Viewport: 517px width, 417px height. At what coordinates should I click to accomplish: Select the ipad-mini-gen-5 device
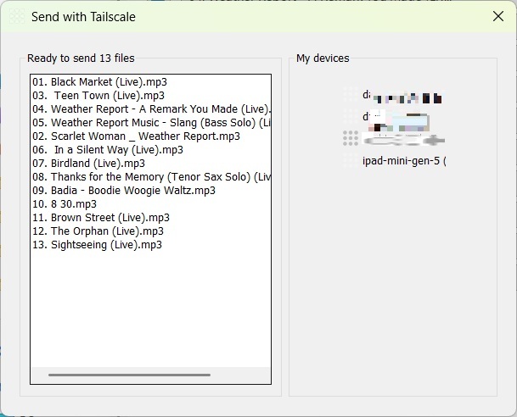click(403, 161)
